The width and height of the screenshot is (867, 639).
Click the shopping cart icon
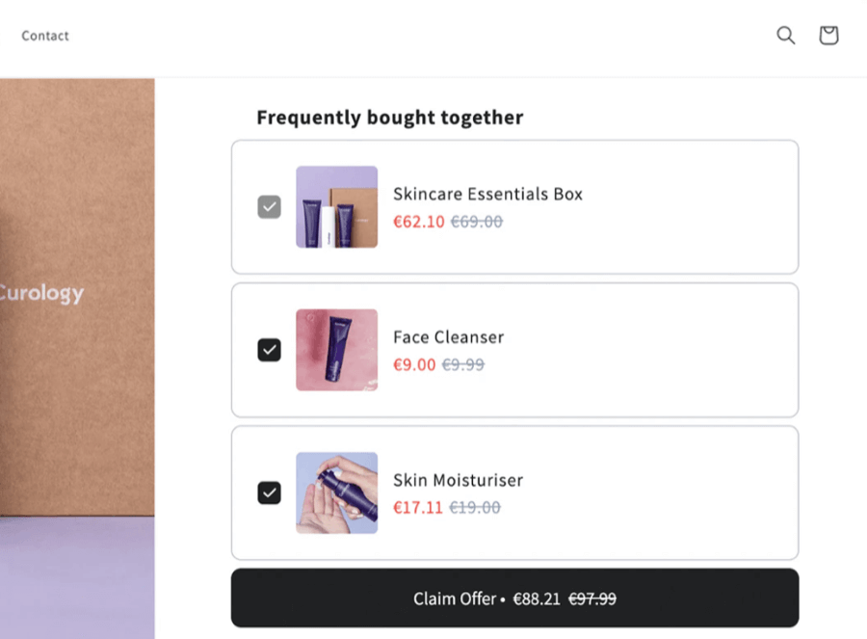point(828,35)
